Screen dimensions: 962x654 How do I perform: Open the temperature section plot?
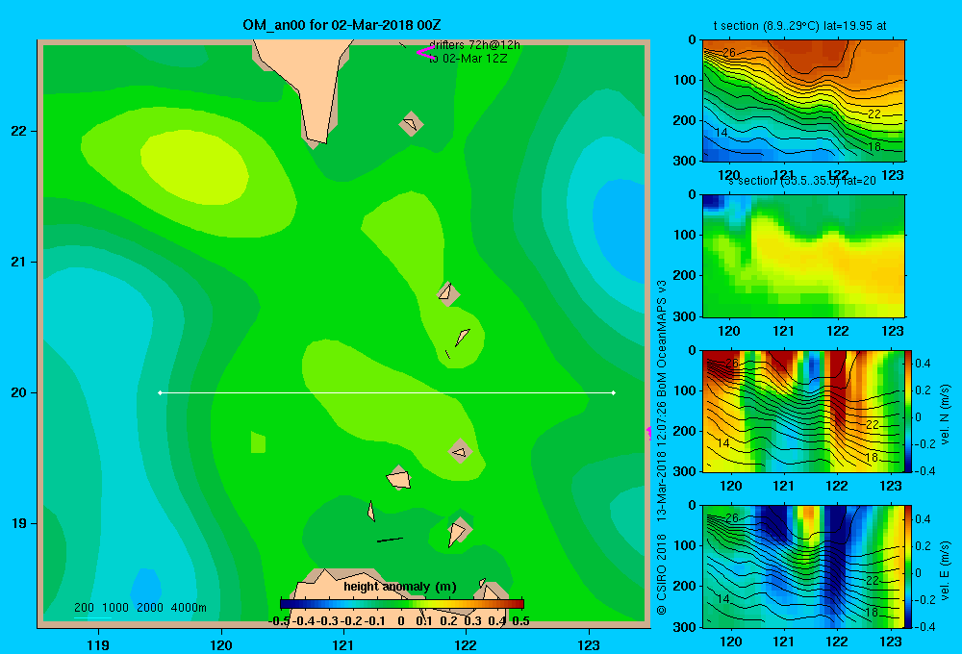pyautogui.click(x=803, y=101)
